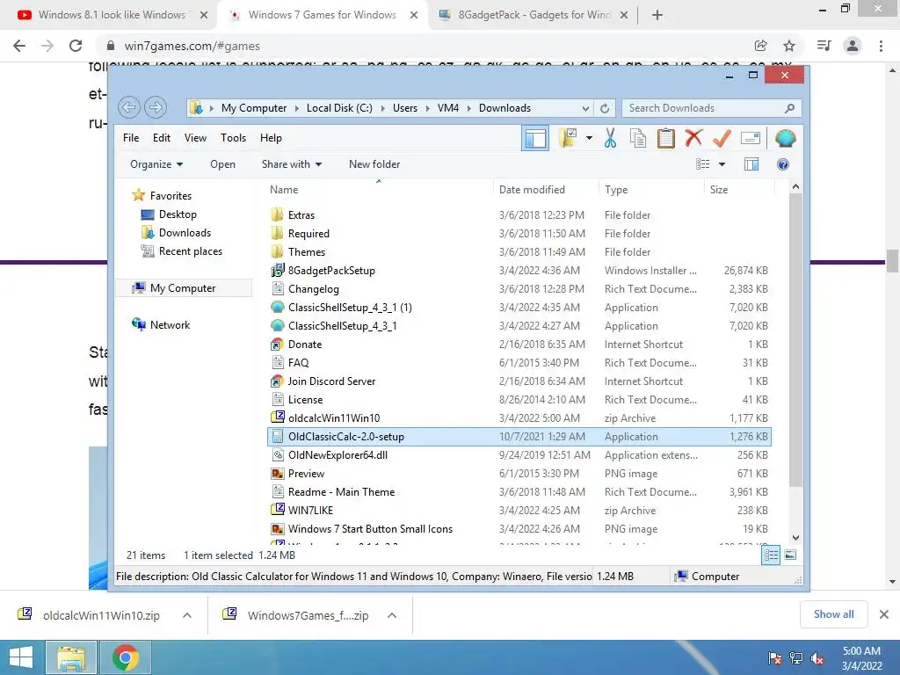Click the Explorer Forward arrow button
The height and width of the screenshot is (675, 900).
point(155,107)
